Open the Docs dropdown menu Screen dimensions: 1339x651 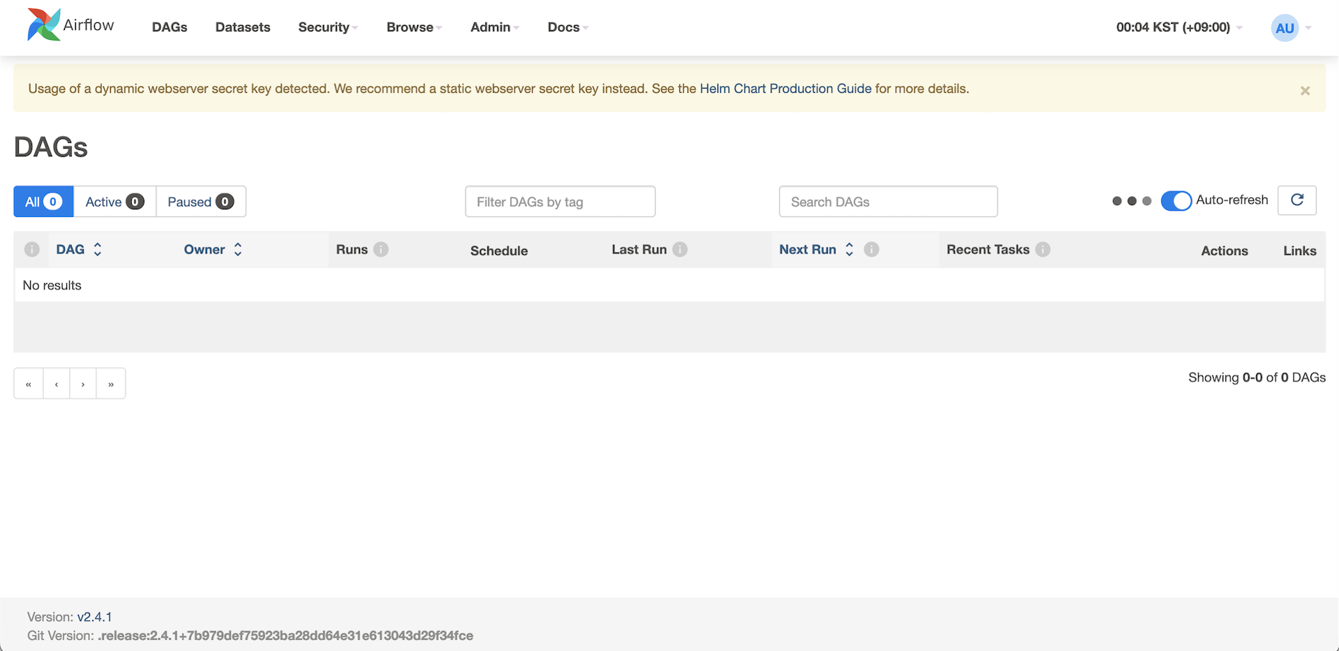coord(568,27)
